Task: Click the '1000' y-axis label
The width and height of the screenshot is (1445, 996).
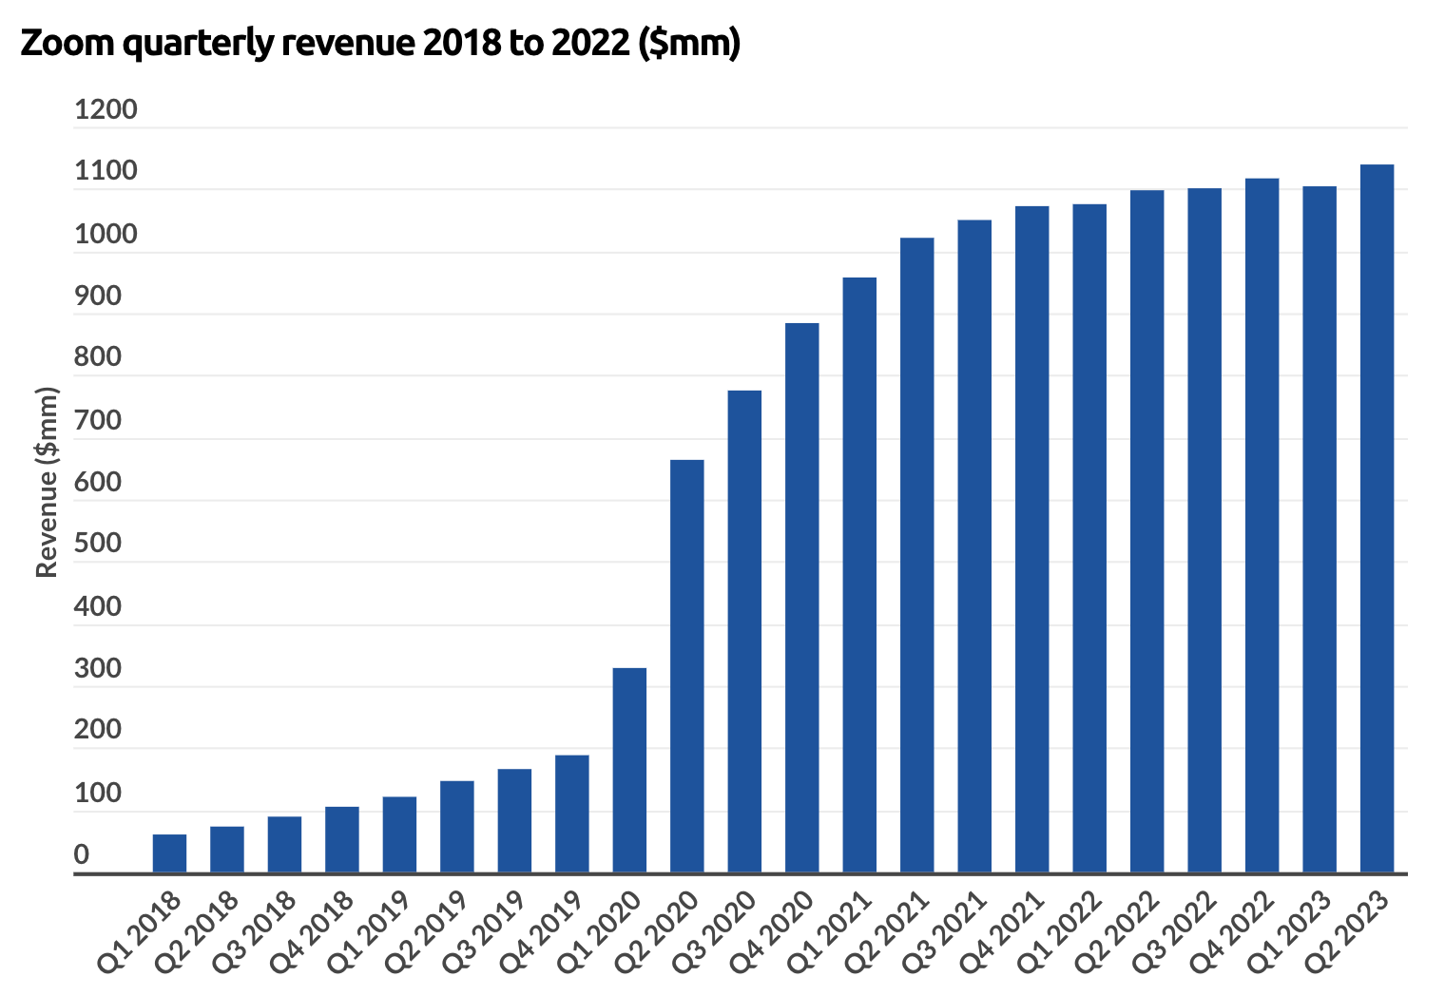Action: click(106, 234)
